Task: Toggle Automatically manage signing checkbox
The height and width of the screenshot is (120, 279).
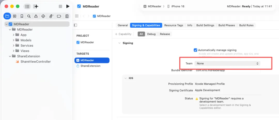Action: 195,50
